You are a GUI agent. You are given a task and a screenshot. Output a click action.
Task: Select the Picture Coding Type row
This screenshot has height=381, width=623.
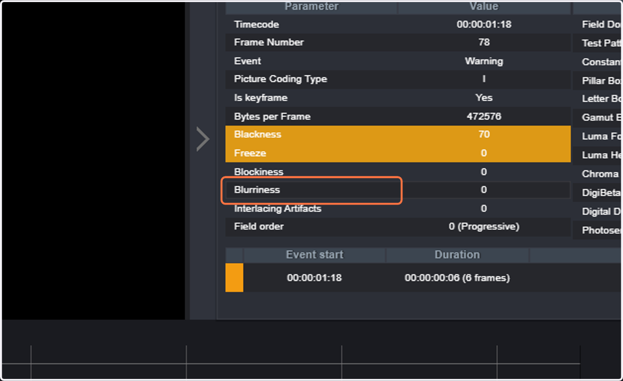[x=398, y=79]
